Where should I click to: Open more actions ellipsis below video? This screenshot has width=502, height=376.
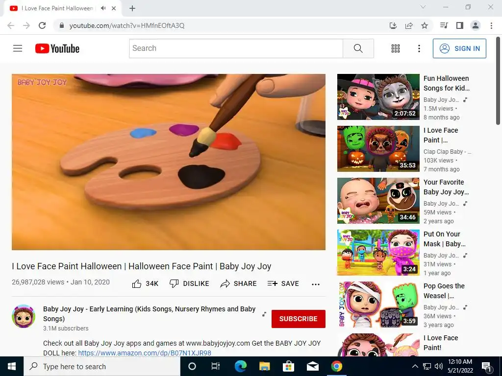click(316, 284)
